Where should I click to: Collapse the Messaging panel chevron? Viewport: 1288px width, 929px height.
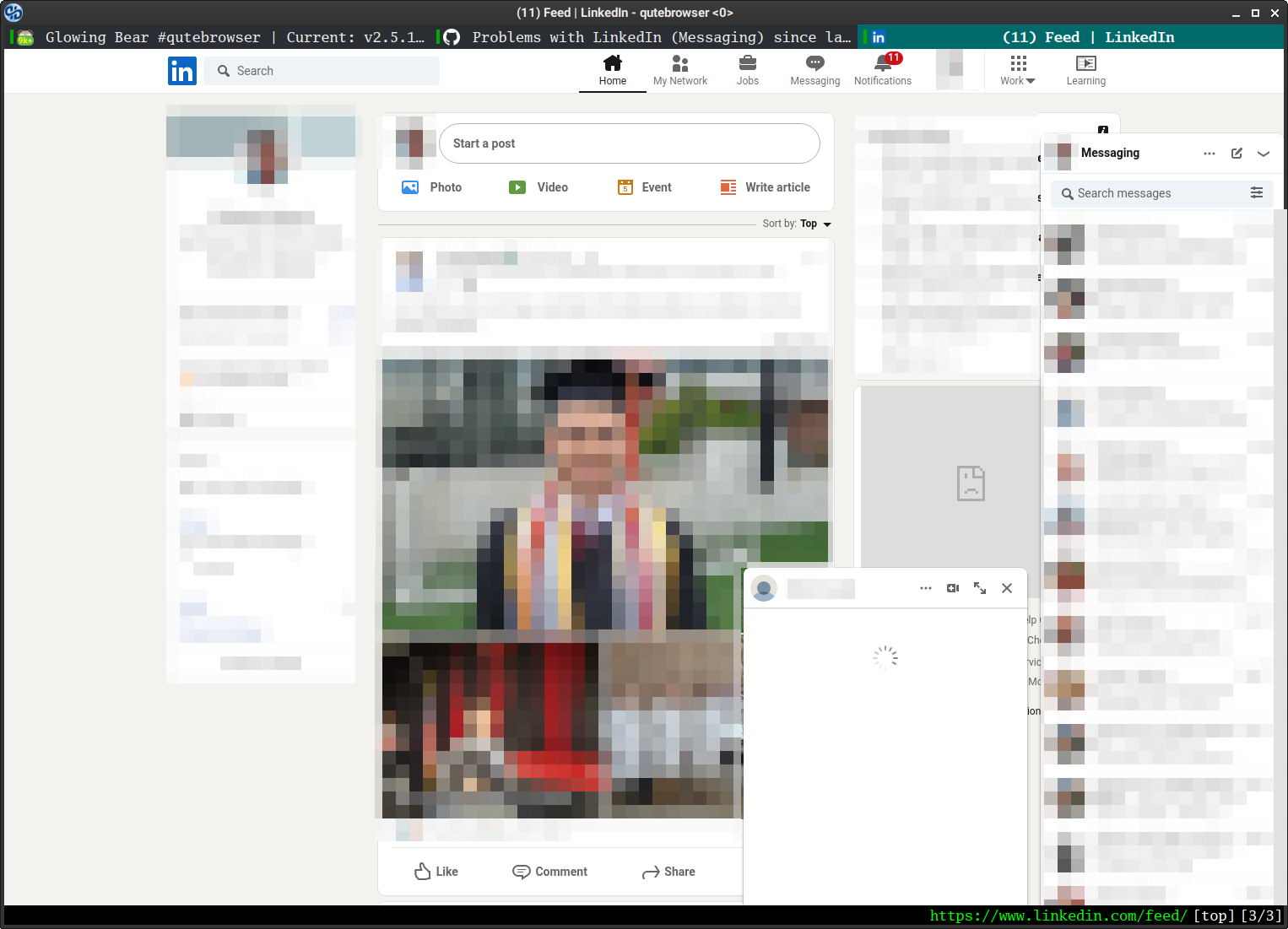(1264, 154)
